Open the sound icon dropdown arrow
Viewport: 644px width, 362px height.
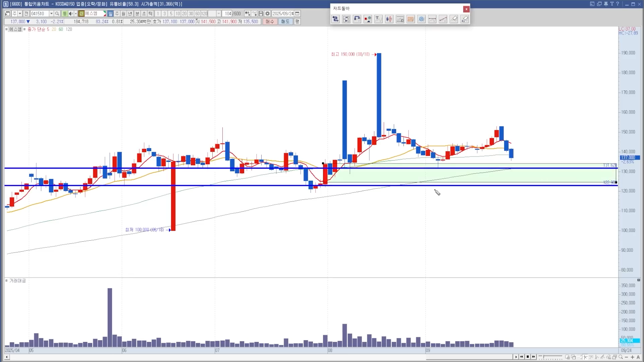pyautogui.click(x=75, y=14)
